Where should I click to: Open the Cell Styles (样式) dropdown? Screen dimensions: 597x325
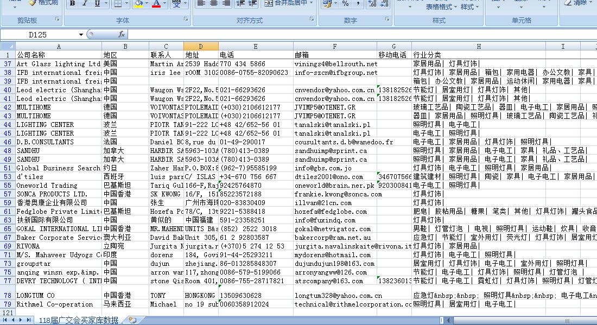point(470,7)
